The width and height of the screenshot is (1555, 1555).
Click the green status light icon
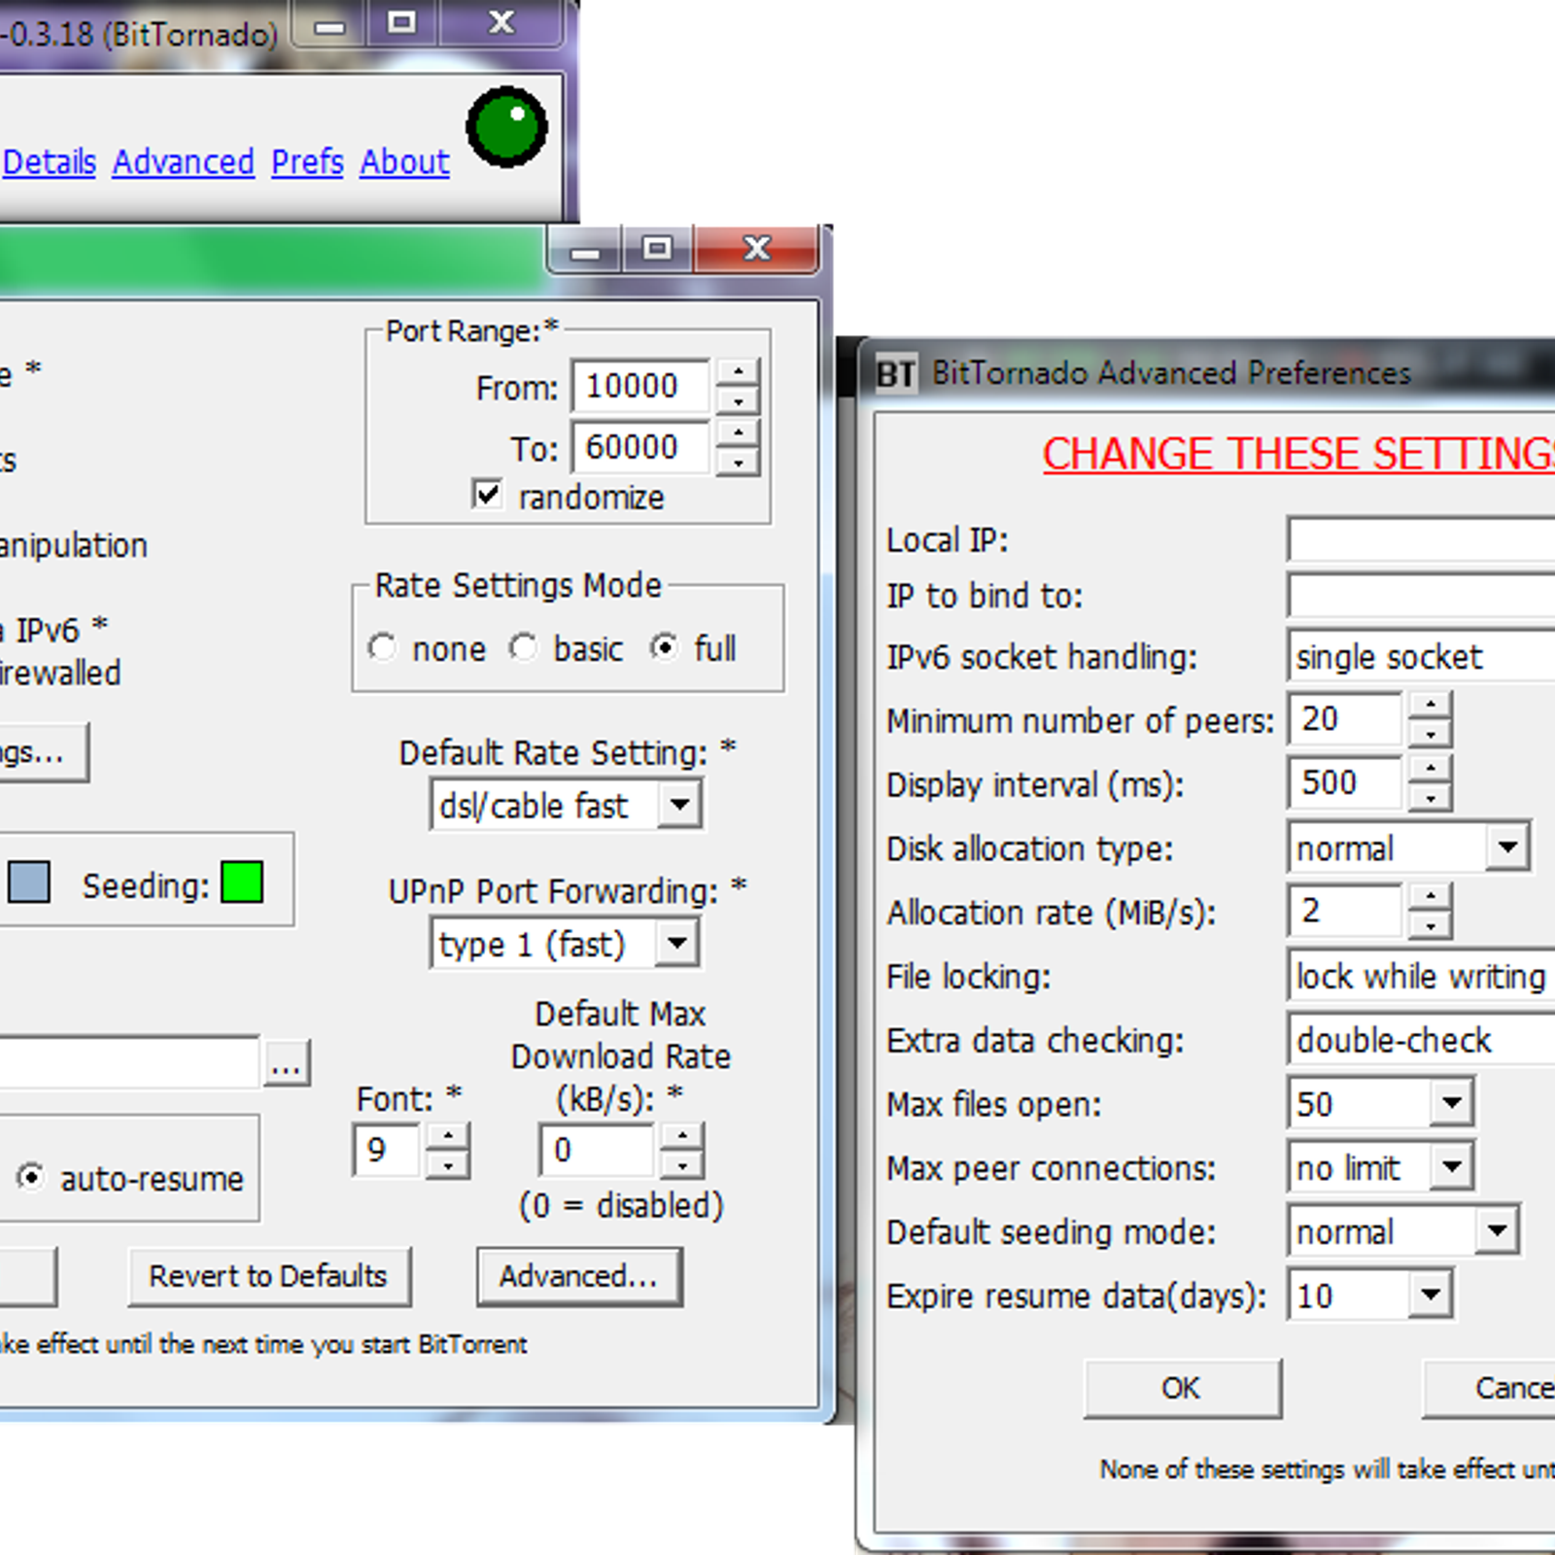click(506, 127)
